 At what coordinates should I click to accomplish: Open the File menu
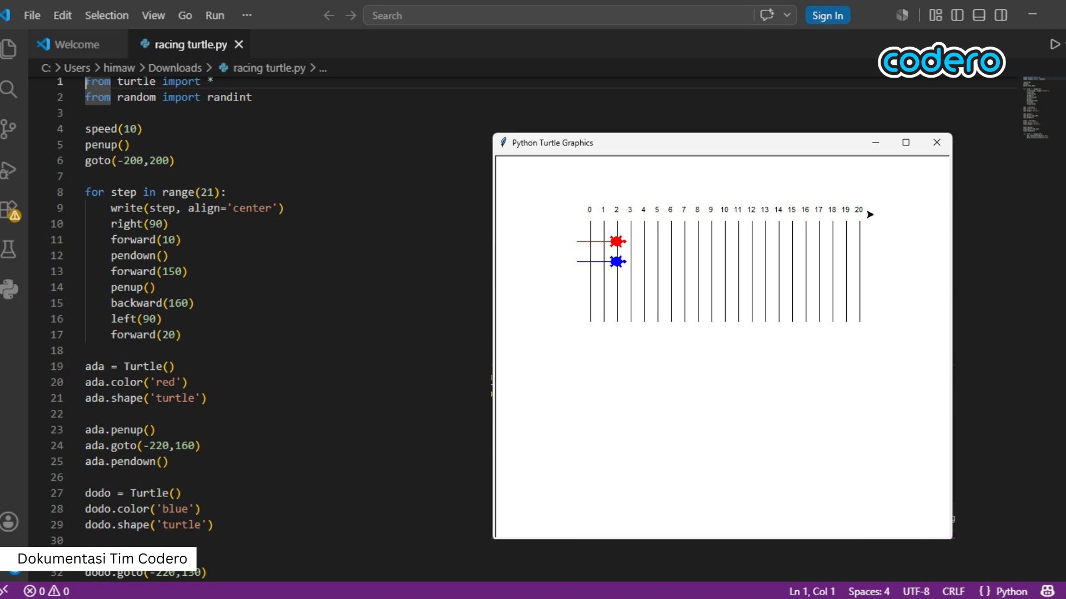click(32, 16)
